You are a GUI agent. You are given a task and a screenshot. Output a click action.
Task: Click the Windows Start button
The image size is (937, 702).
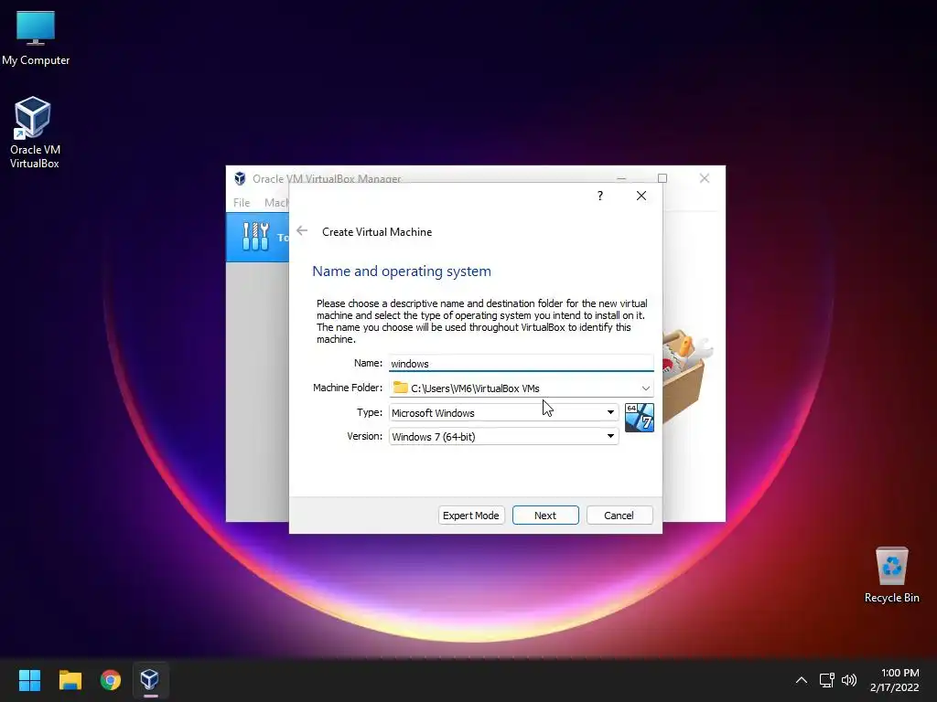click(29, 679)
